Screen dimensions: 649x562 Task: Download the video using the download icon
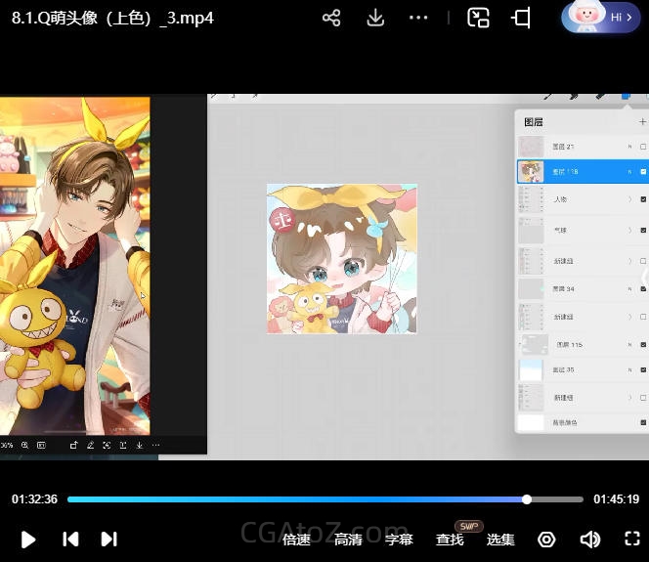375,18
